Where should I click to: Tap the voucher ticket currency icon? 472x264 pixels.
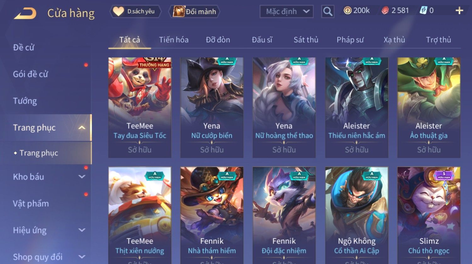point(423,11)
